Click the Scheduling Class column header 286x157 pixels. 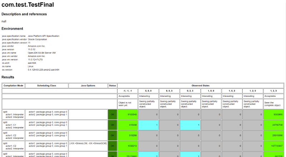point(46,85)
